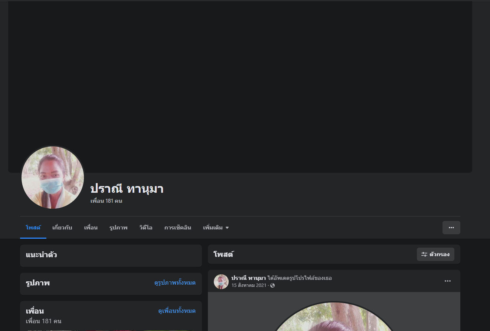The height and width of the screenshot is (331, 490).
Task: Click the เพื่อน card heading
Action: click(x=35, y=311)
